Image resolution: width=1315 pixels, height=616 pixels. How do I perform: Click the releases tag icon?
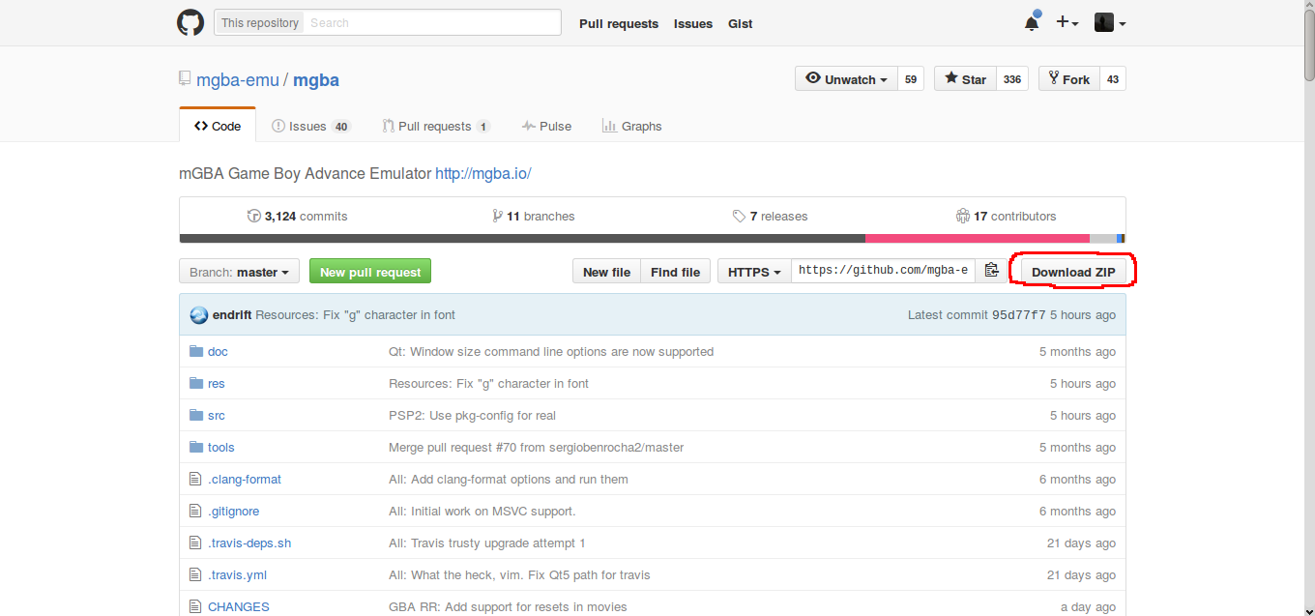tap(739, 216)
